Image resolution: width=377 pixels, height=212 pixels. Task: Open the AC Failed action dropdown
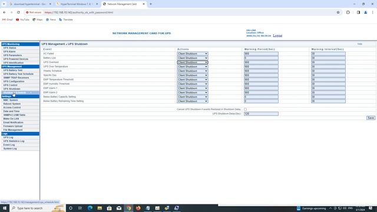[193, 54]
